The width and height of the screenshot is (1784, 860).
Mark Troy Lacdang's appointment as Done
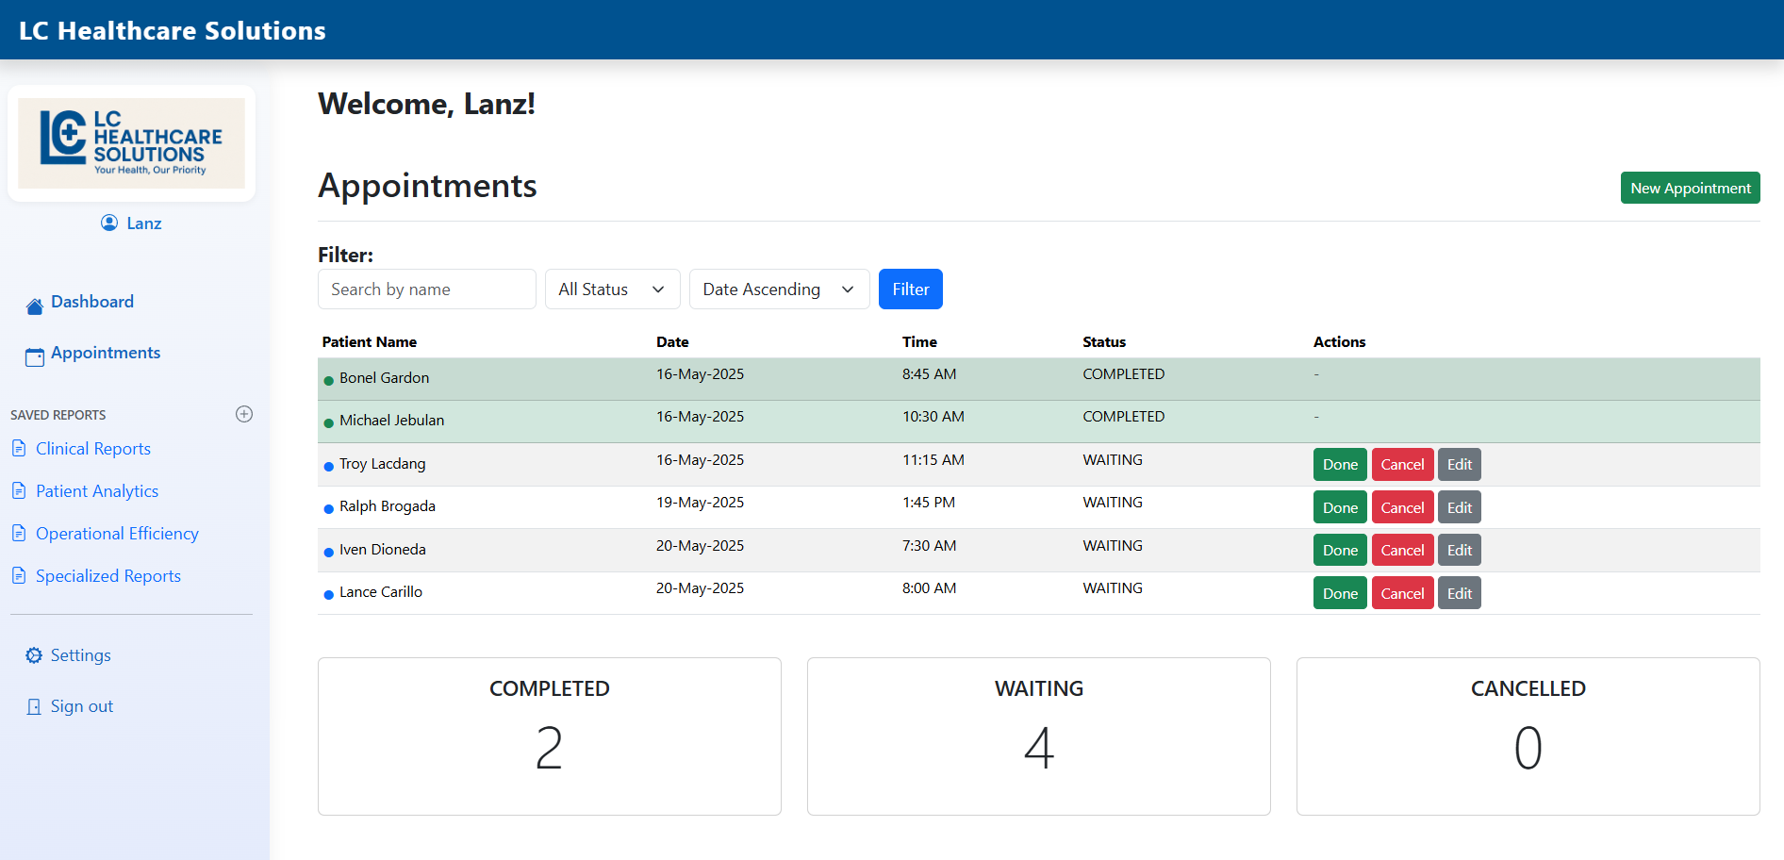[x=1340, y=464]
